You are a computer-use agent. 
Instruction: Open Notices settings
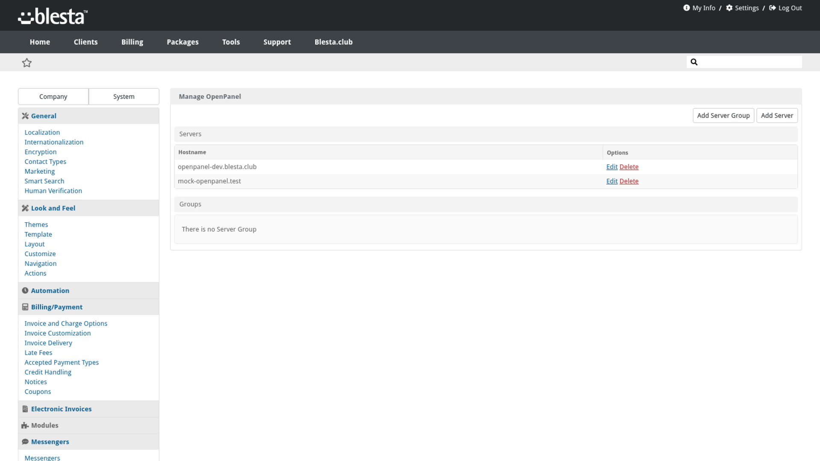pos(35,382)
